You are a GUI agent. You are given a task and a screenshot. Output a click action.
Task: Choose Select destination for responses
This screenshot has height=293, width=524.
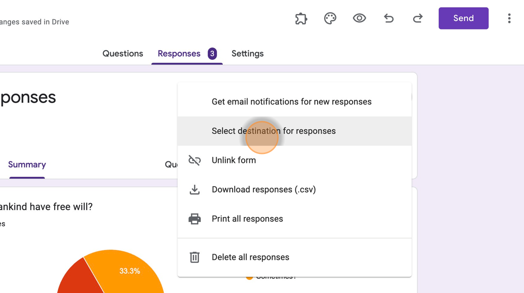pyautogui.click(x=294, y=131)
